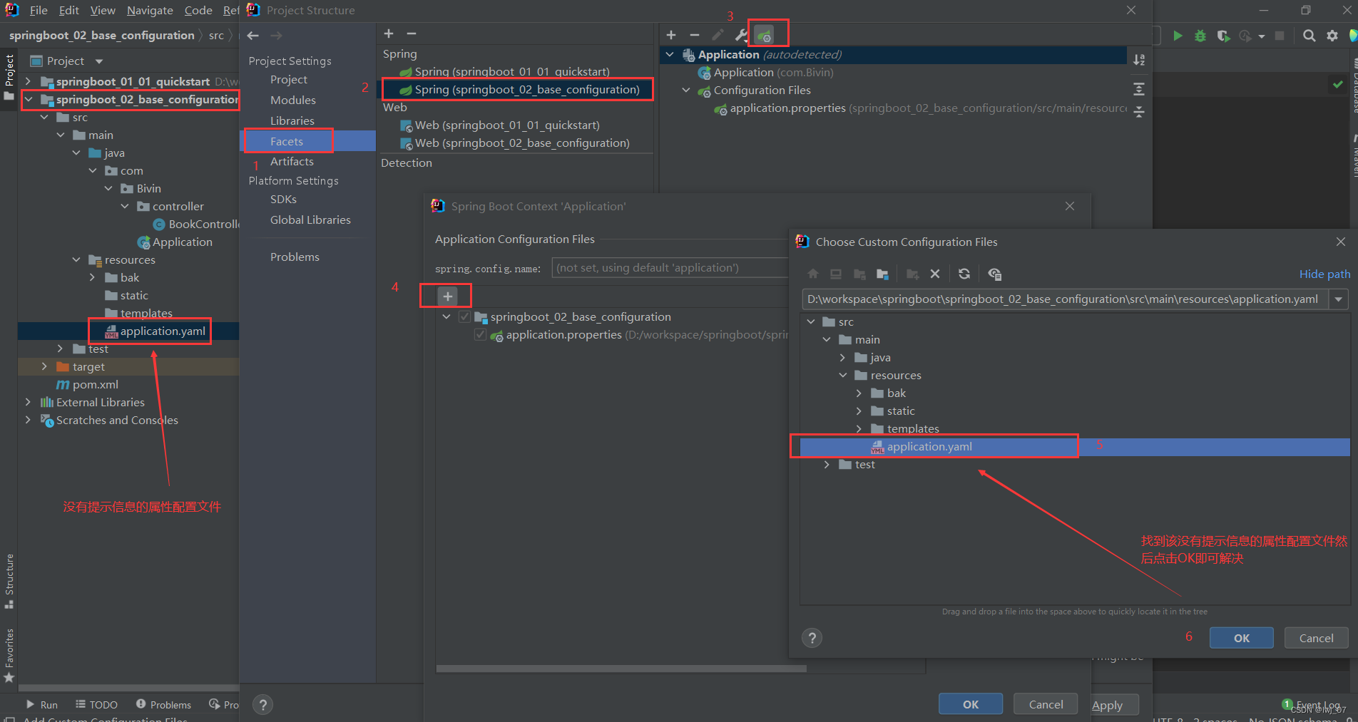
Task: Add a custom configuration file with plus button
Action: click(447, 296)
